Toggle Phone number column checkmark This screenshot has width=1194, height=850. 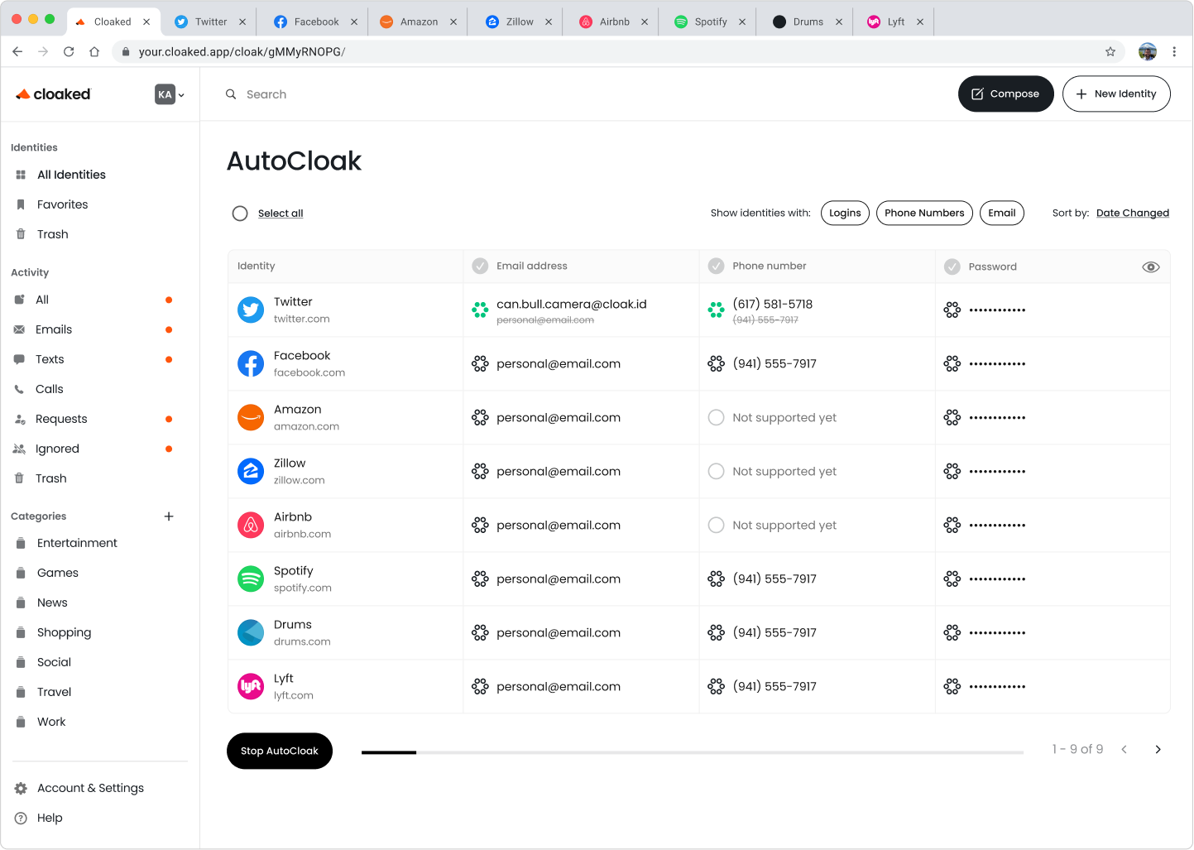pyautogui.click(x=716, y=266)
